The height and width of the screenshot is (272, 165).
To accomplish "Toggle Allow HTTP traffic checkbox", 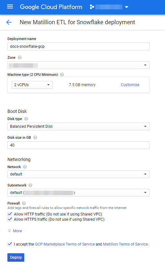I will click(x=10, y=214).
